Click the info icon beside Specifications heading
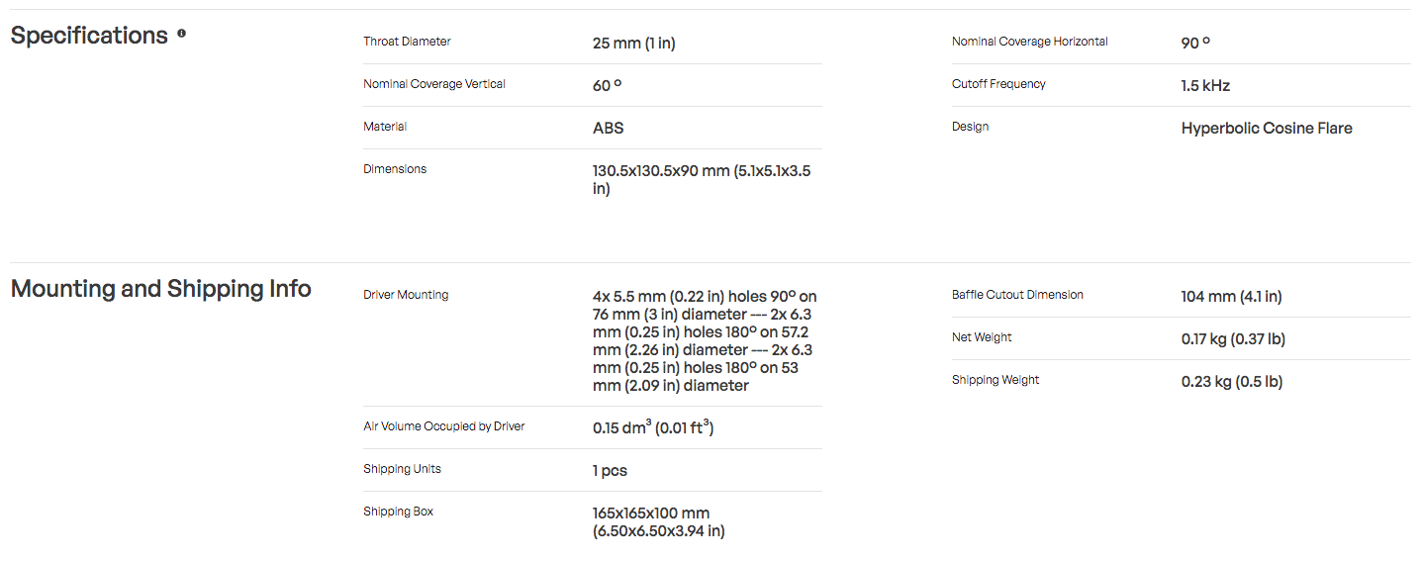The image size is (1422, 561). tap(181, 33)
